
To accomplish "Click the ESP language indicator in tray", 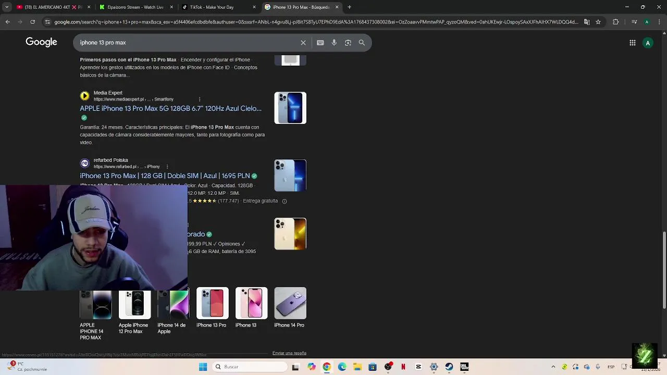I will (611, 367).
